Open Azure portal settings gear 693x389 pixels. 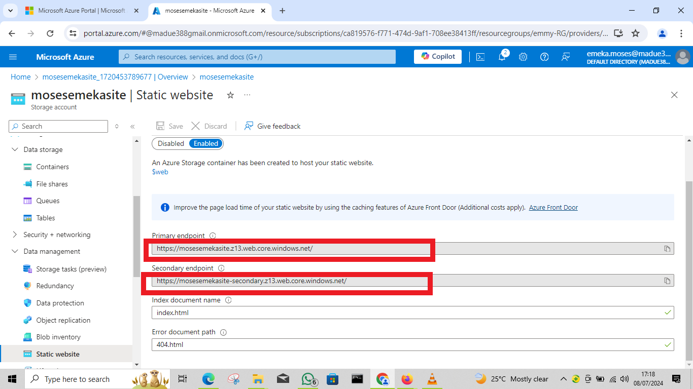click(x=523, y=57)
